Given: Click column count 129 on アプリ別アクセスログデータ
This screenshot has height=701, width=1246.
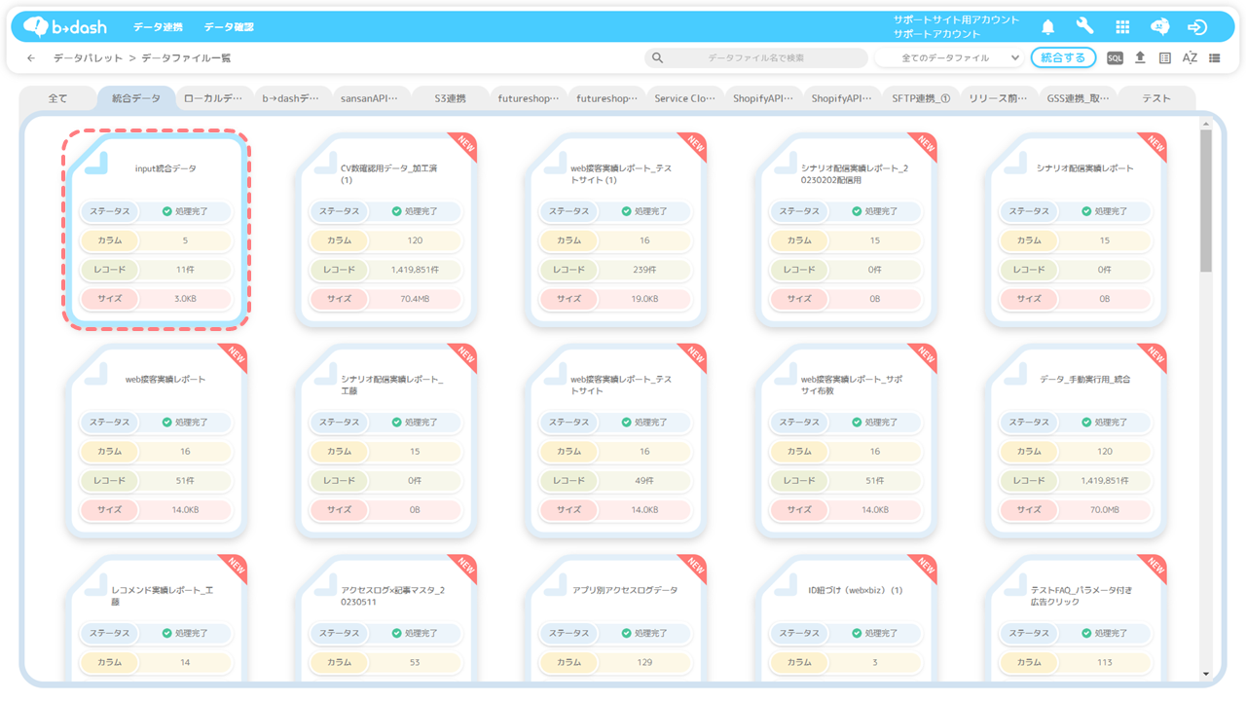Looking at the screenshot, I should coord(644,662).
